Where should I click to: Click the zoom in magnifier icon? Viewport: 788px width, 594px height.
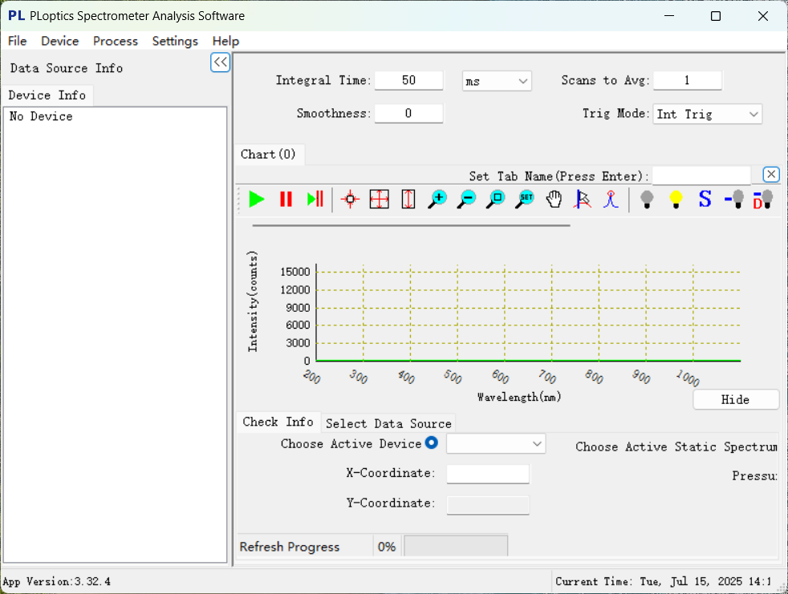click(x=437, y=199)
